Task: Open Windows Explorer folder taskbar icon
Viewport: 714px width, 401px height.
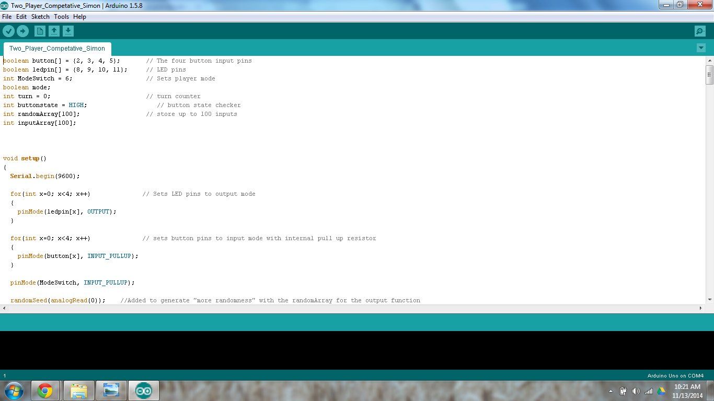Action: click(x=79, y=391)
